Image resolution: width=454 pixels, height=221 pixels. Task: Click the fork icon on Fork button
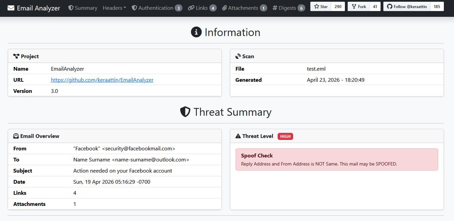[354, 6]
